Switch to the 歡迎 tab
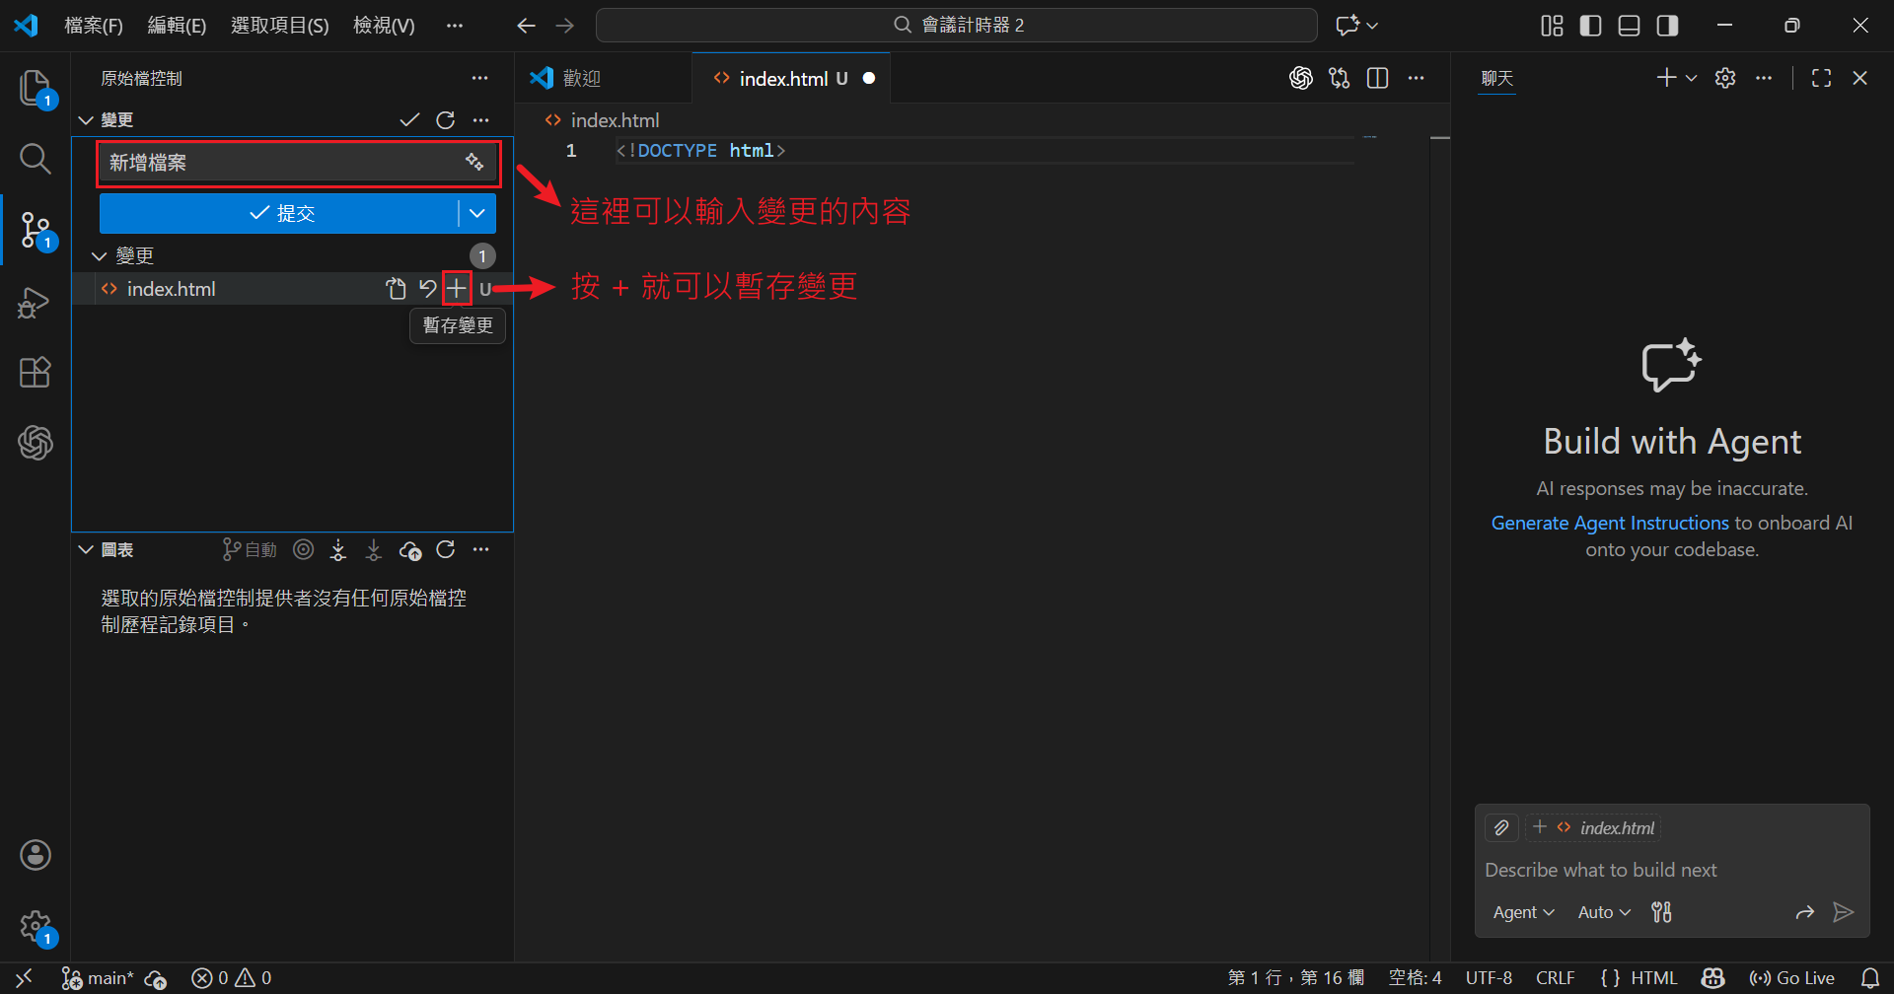Viewport: 1894px width, 994px height. click(582, 79)
